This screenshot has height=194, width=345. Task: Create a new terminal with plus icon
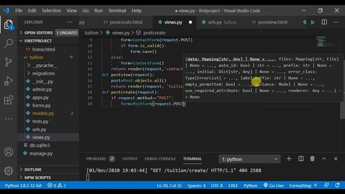click(289, 159)
